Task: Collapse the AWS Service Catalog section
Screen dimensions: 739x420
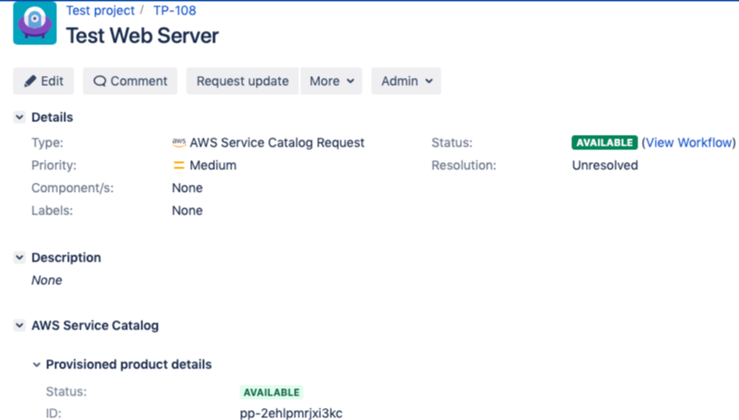Action: 19,325
